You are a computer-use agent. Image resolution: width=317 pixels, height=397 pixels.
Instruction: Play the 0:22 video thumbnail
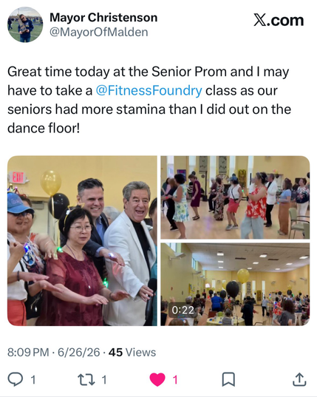pyautogui.click(x=235, y=285)
